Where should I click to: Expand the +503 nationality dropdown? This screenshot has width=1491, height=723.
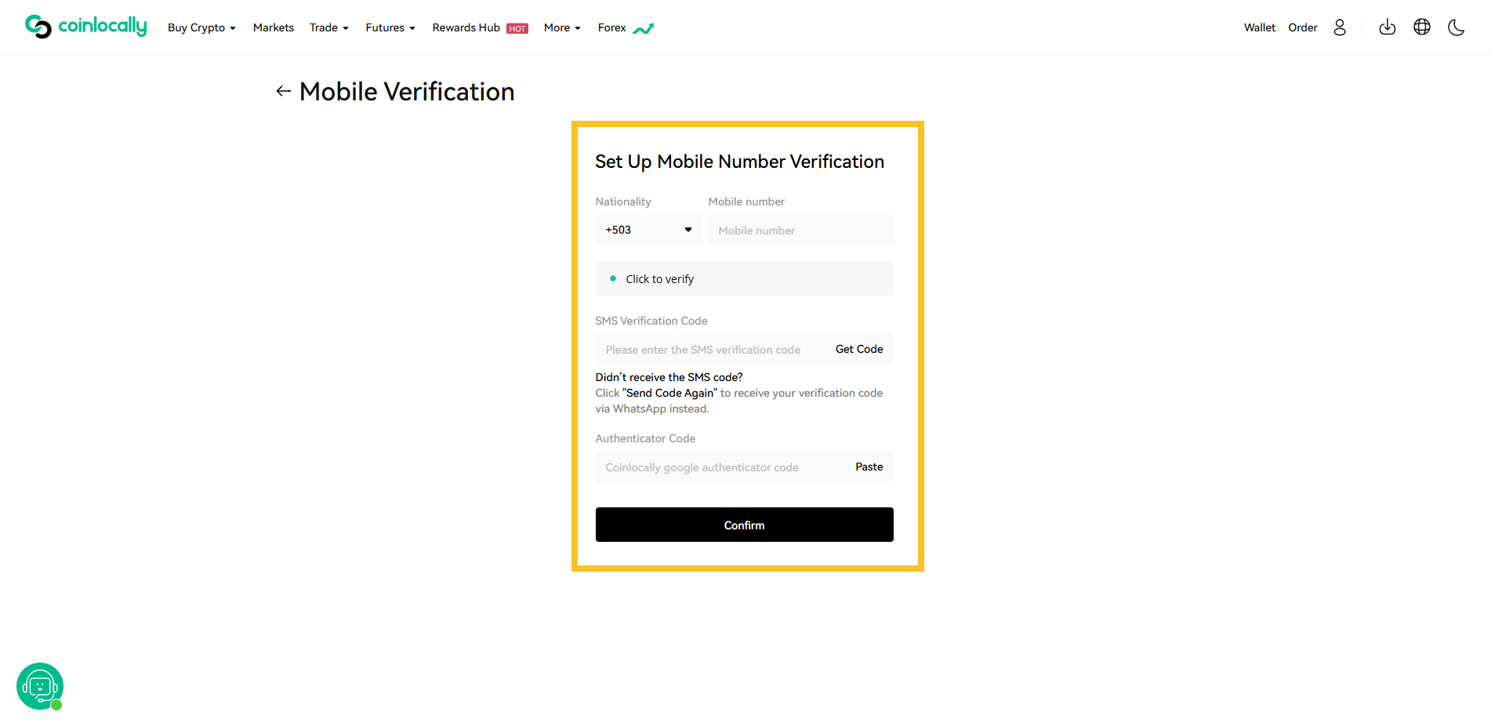pyautogui.click(x=648, y=230)
